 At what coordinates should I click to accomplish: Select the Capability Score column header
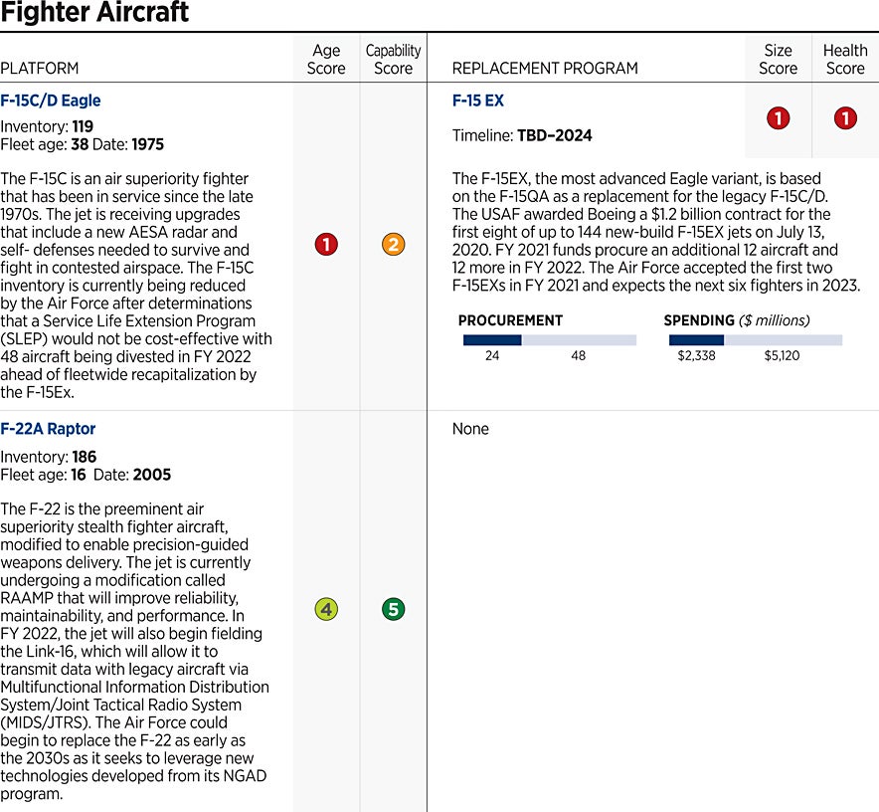point(393,60)
